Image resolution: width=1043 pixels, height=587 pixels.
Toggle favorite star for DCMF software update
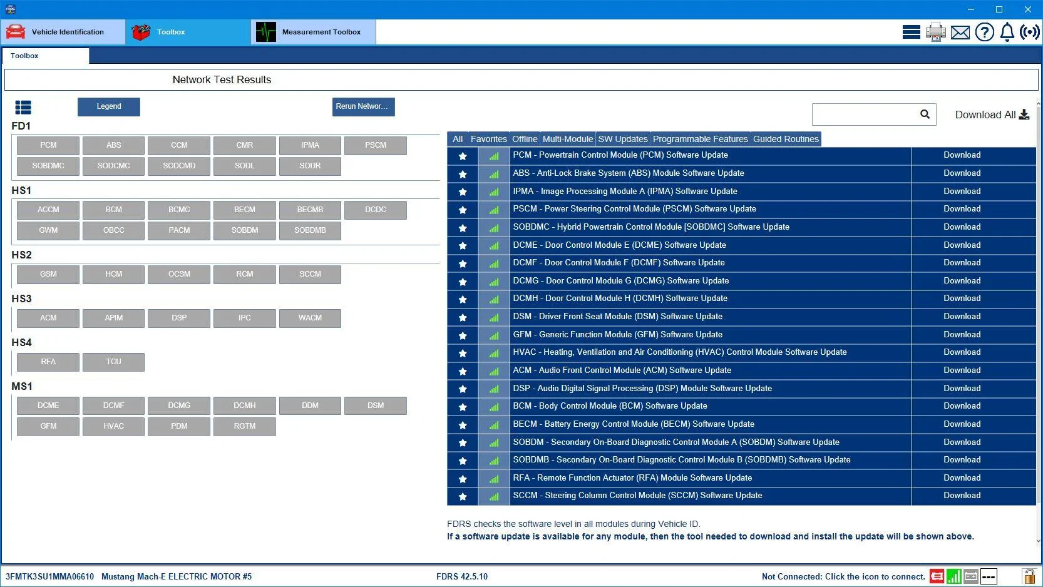click(x=463, y=263)
